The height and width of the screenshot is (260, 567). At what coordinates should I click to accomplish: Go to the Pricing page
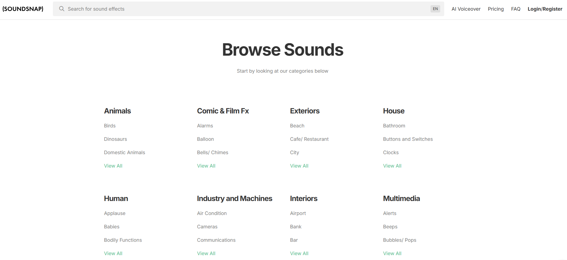[496, 9]
